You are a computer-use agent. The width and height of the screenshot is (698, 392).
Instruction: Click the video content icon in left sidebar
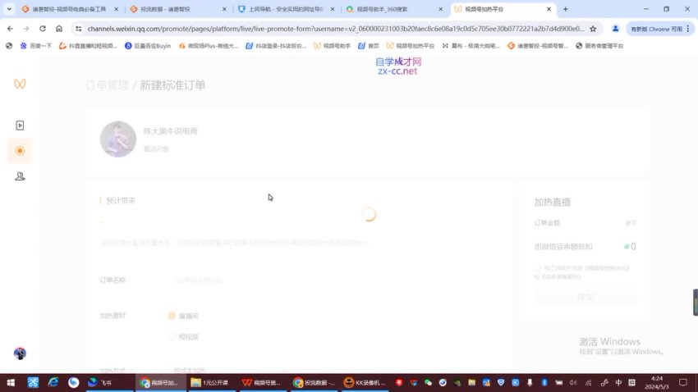coord(20,125)
